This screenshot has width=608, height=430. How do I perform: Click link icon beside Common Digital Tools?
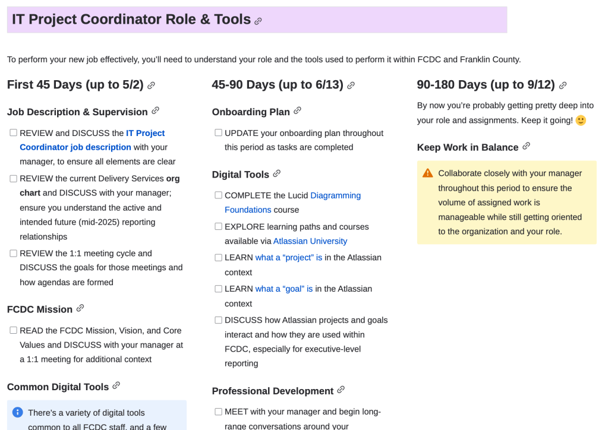point(116,386)
